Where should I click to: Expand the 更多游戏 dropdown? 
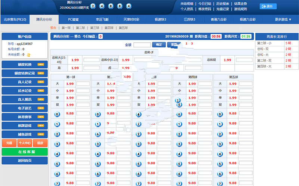tap(283, 19)
